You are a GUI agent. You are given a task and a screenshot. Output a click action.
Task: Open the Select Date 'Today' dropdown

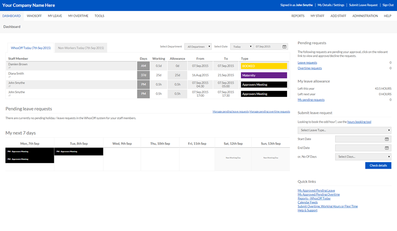(242, 46)
